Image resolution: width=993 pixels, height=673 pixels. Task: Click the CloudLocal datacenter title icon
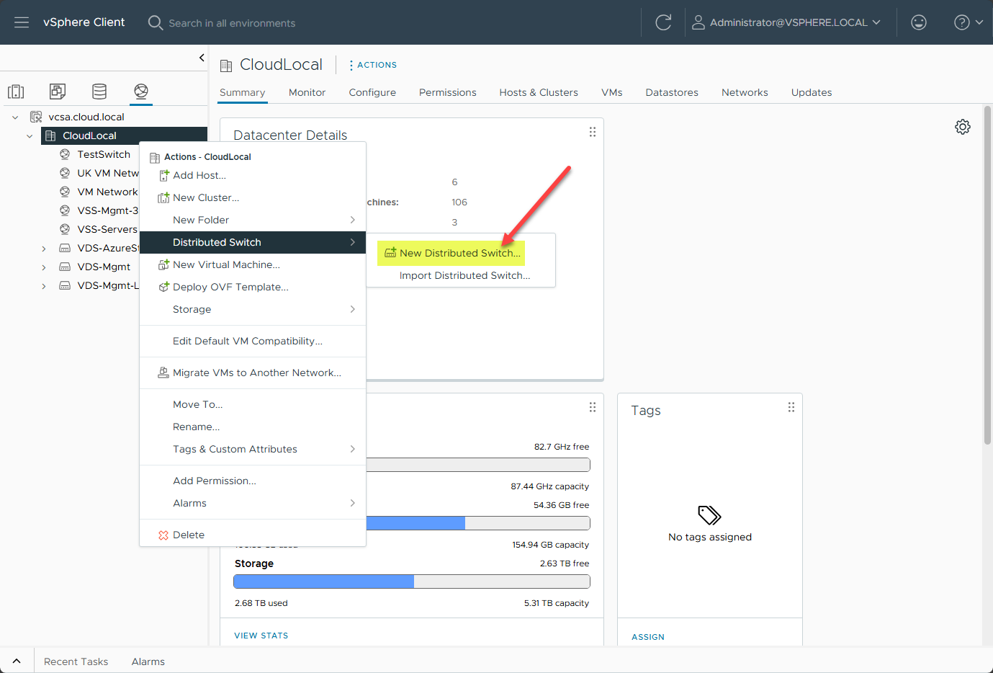coord(226,66)
